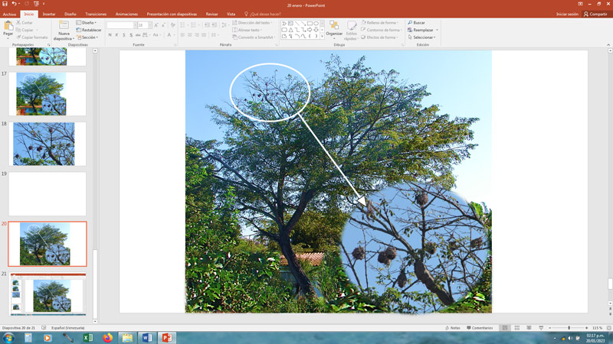Click Reemplazar command
Image resolution: width=613 pixels, height=344 pixels.
point(423,30)
